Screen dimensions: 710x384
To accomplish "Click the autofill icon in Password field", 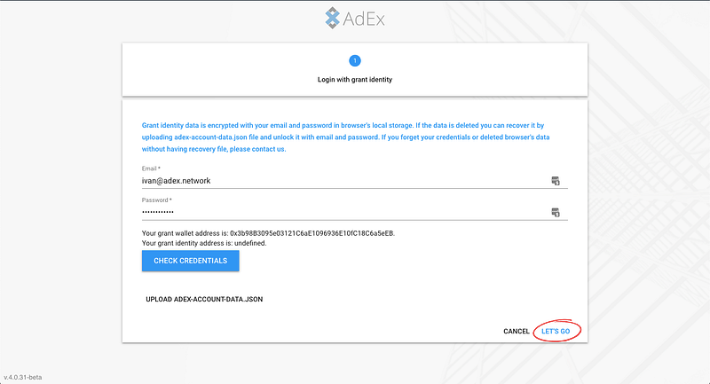I will point(556,212).
